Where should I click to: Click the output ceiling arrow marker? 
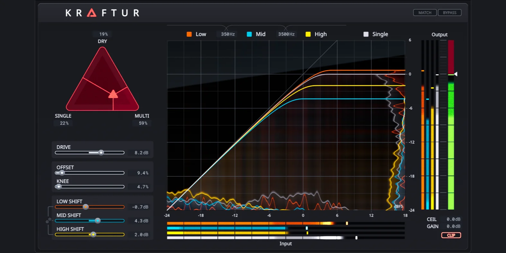click(456, 74)
